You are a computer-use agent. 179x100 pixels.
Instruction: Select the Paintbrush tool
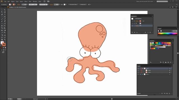tap(2, 19)
